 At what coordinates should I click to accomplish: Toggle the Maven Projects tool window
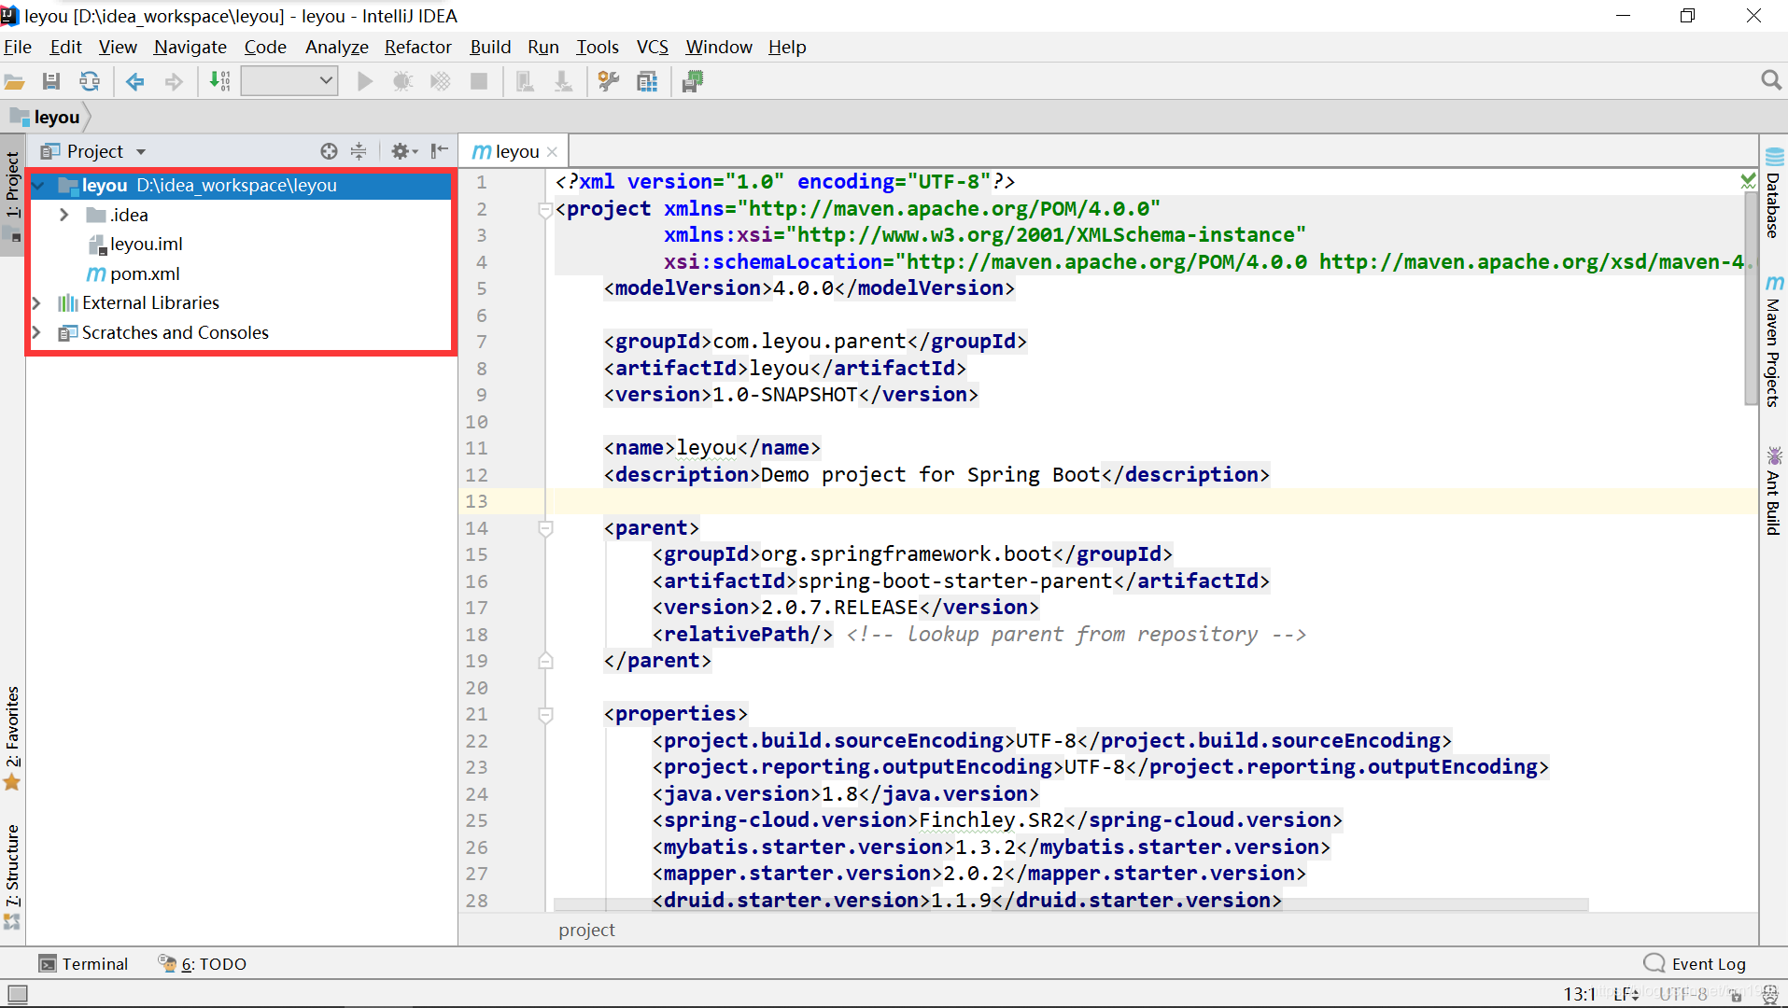[x=1773, y=342]
